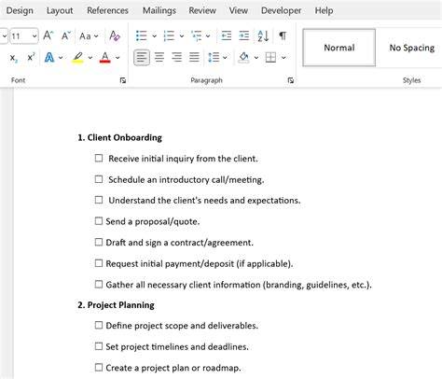Tick the 'Send a proposal/quote' checkbox
The image size is (442, 379).
tap(99, 221)
